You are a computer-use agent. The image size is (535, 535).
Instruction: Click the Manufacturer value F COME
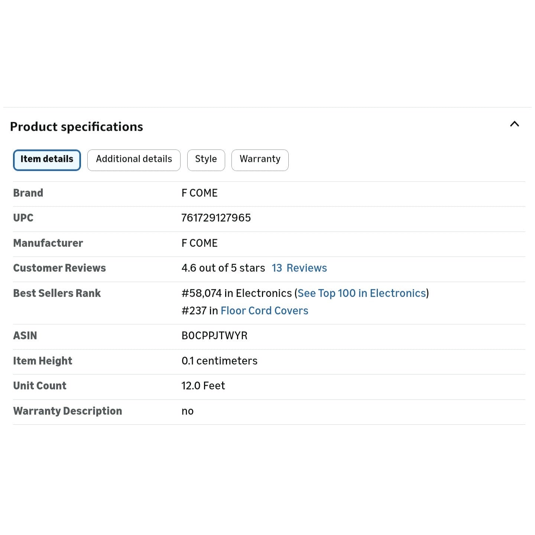[x=200, y=243]
